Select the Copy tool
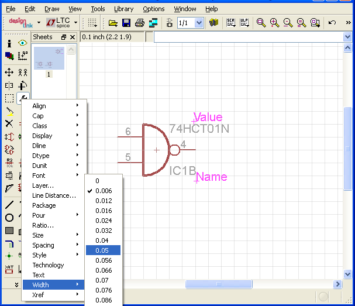The height and width of the screenshot is (306, 355). (x=23, y=73)
